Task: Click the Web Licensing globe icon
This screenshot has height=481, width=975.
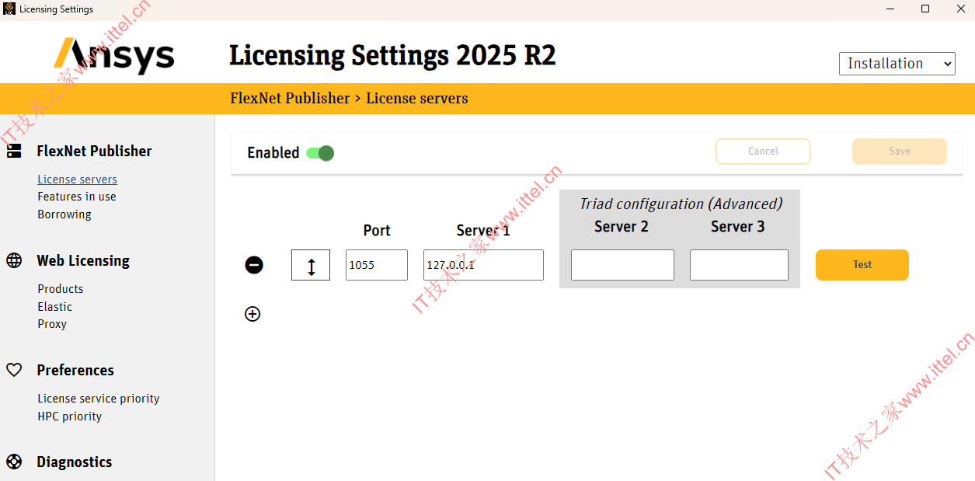Action: tap(14, 260)
